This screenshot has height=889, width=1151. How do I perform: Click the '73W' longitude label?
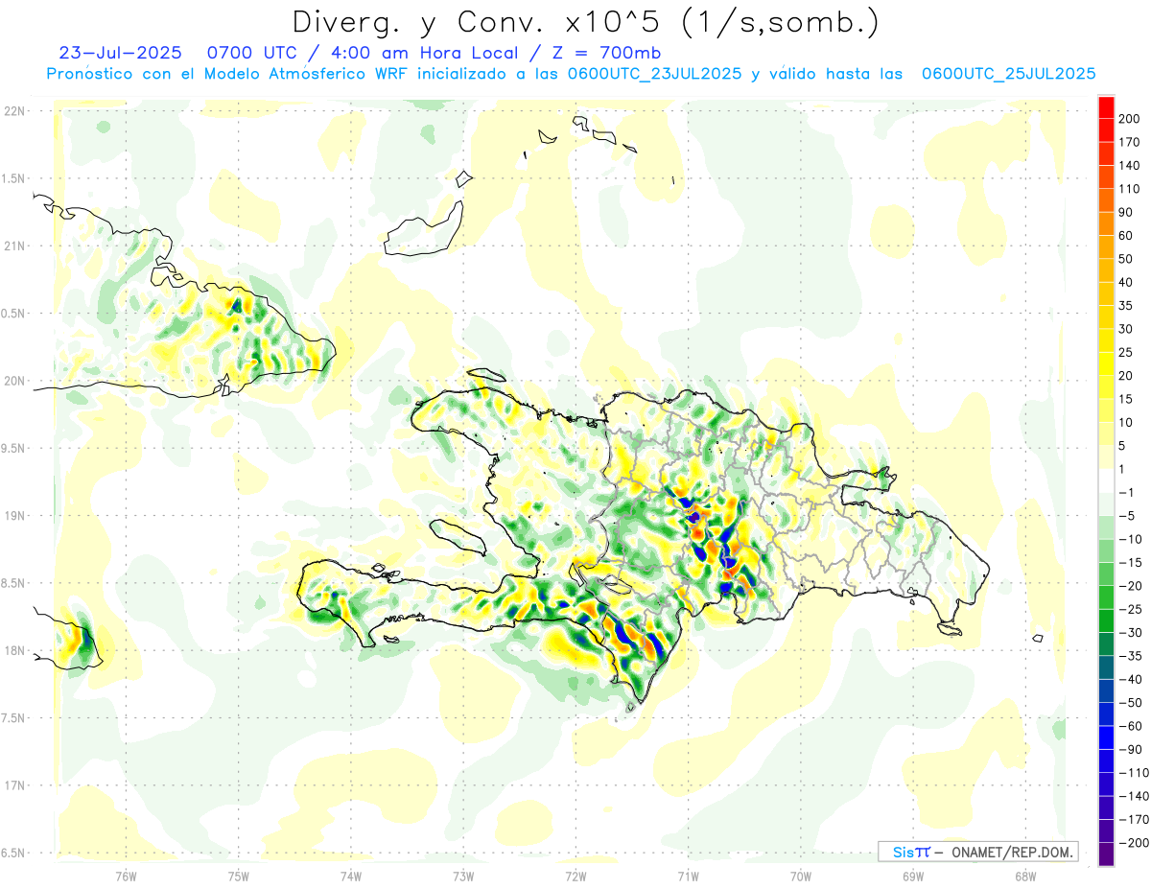point(463,877)
